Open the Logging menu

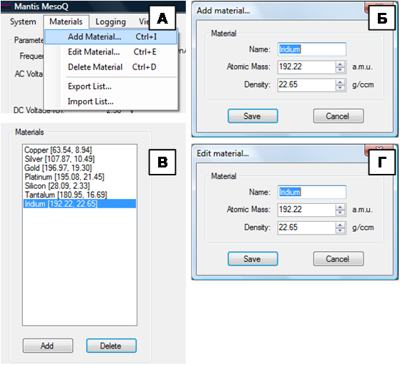110,21
